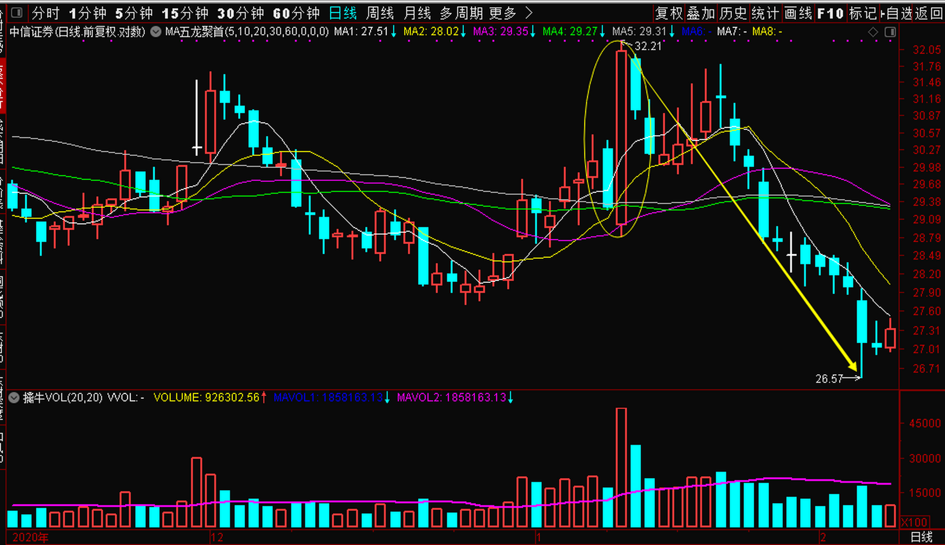Select the 60分钟 period tab
945x545 pixels.
tap(296, 13)
